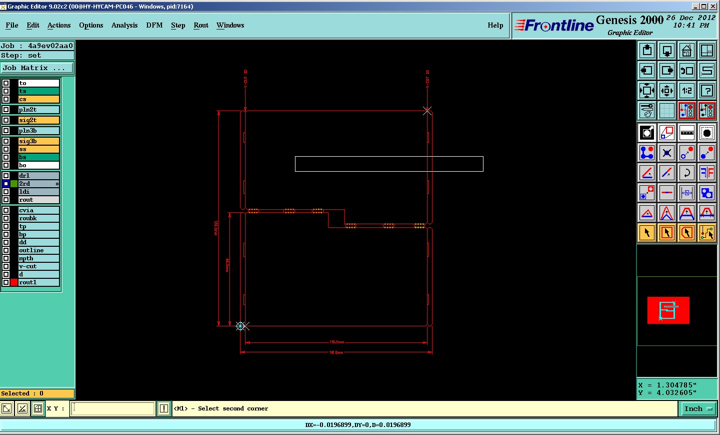Click the angle line edit icon
The height and width of the screenshot is (435, 720).
[x=647, y=173]
